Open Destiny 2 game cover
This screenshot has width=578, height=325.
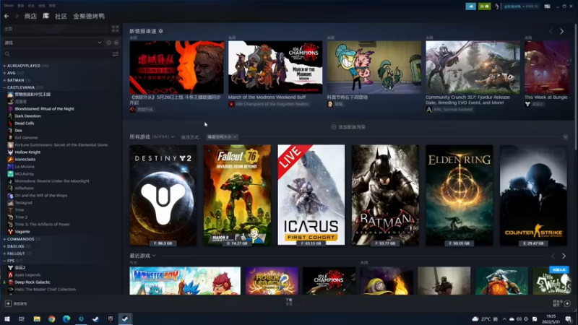click(x=163, y=195)
